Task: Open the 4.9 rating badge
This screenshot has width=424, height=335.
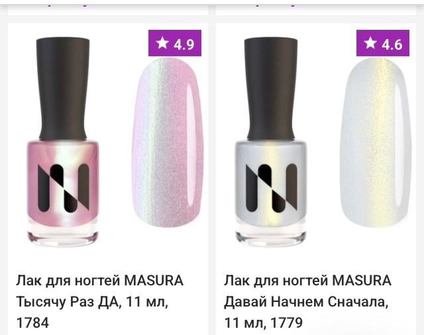Action: point(175,43)
